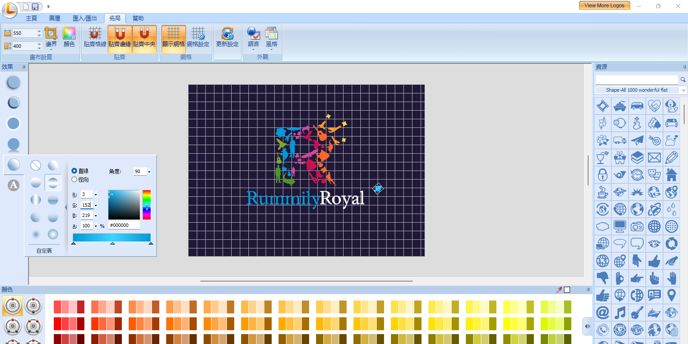Screen dimensions: 688x344
Task: Click the 顏色 canvas color icon
Action: coord(69,37)
